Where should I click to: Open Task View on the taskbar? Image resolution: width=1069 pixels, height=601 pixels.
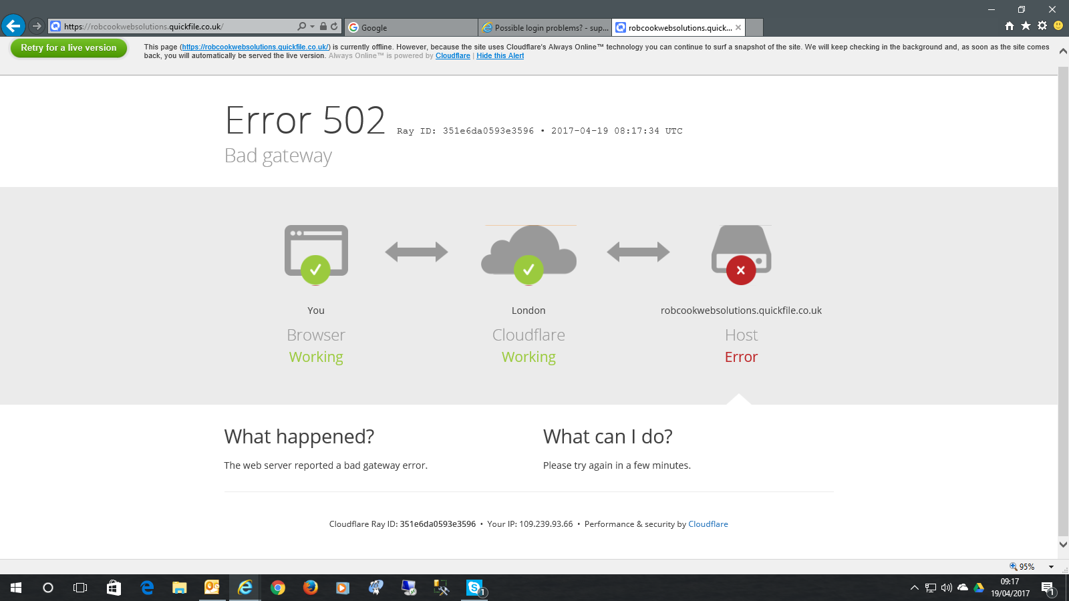[80, 588]
